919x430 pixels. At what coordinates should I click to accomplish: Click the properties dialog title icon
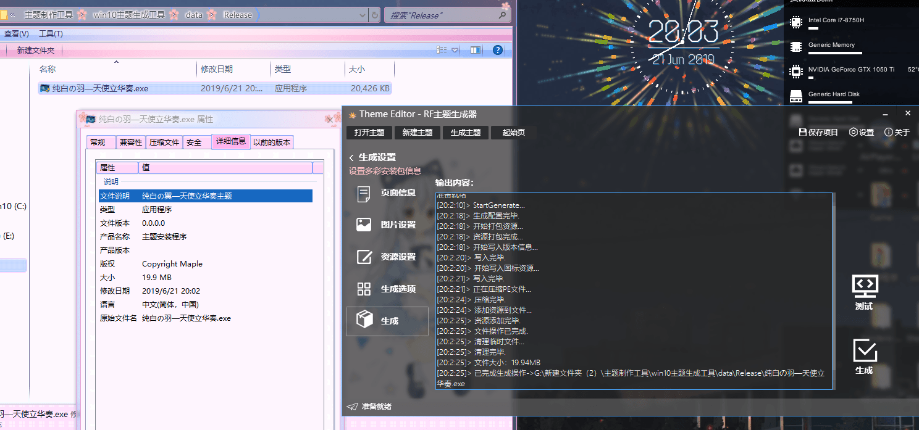point(90,119)
